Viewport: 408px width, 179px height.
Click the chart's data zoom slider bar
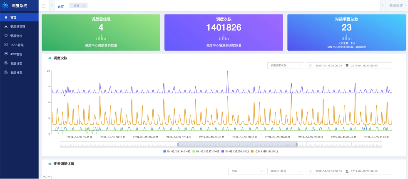237,145
